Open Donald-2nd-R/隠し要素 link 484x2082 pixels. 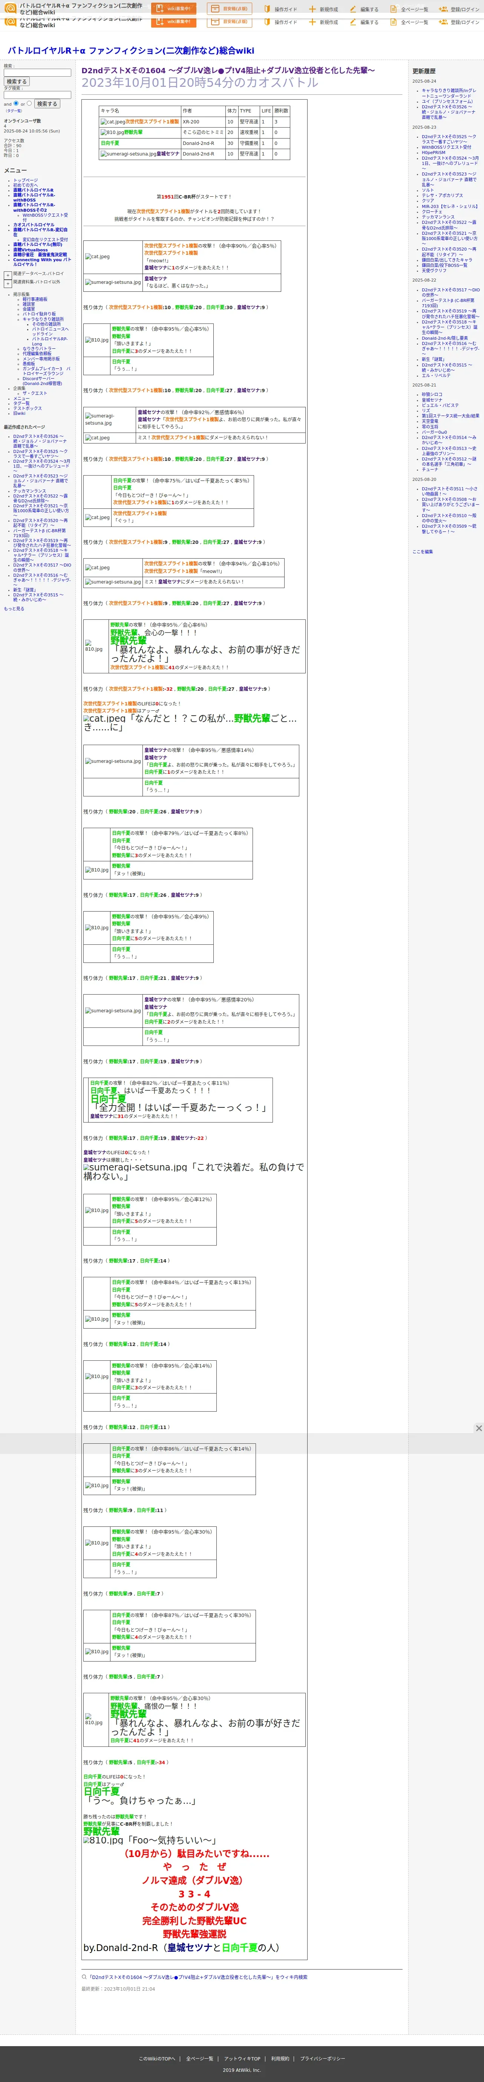tap(444, 338)
